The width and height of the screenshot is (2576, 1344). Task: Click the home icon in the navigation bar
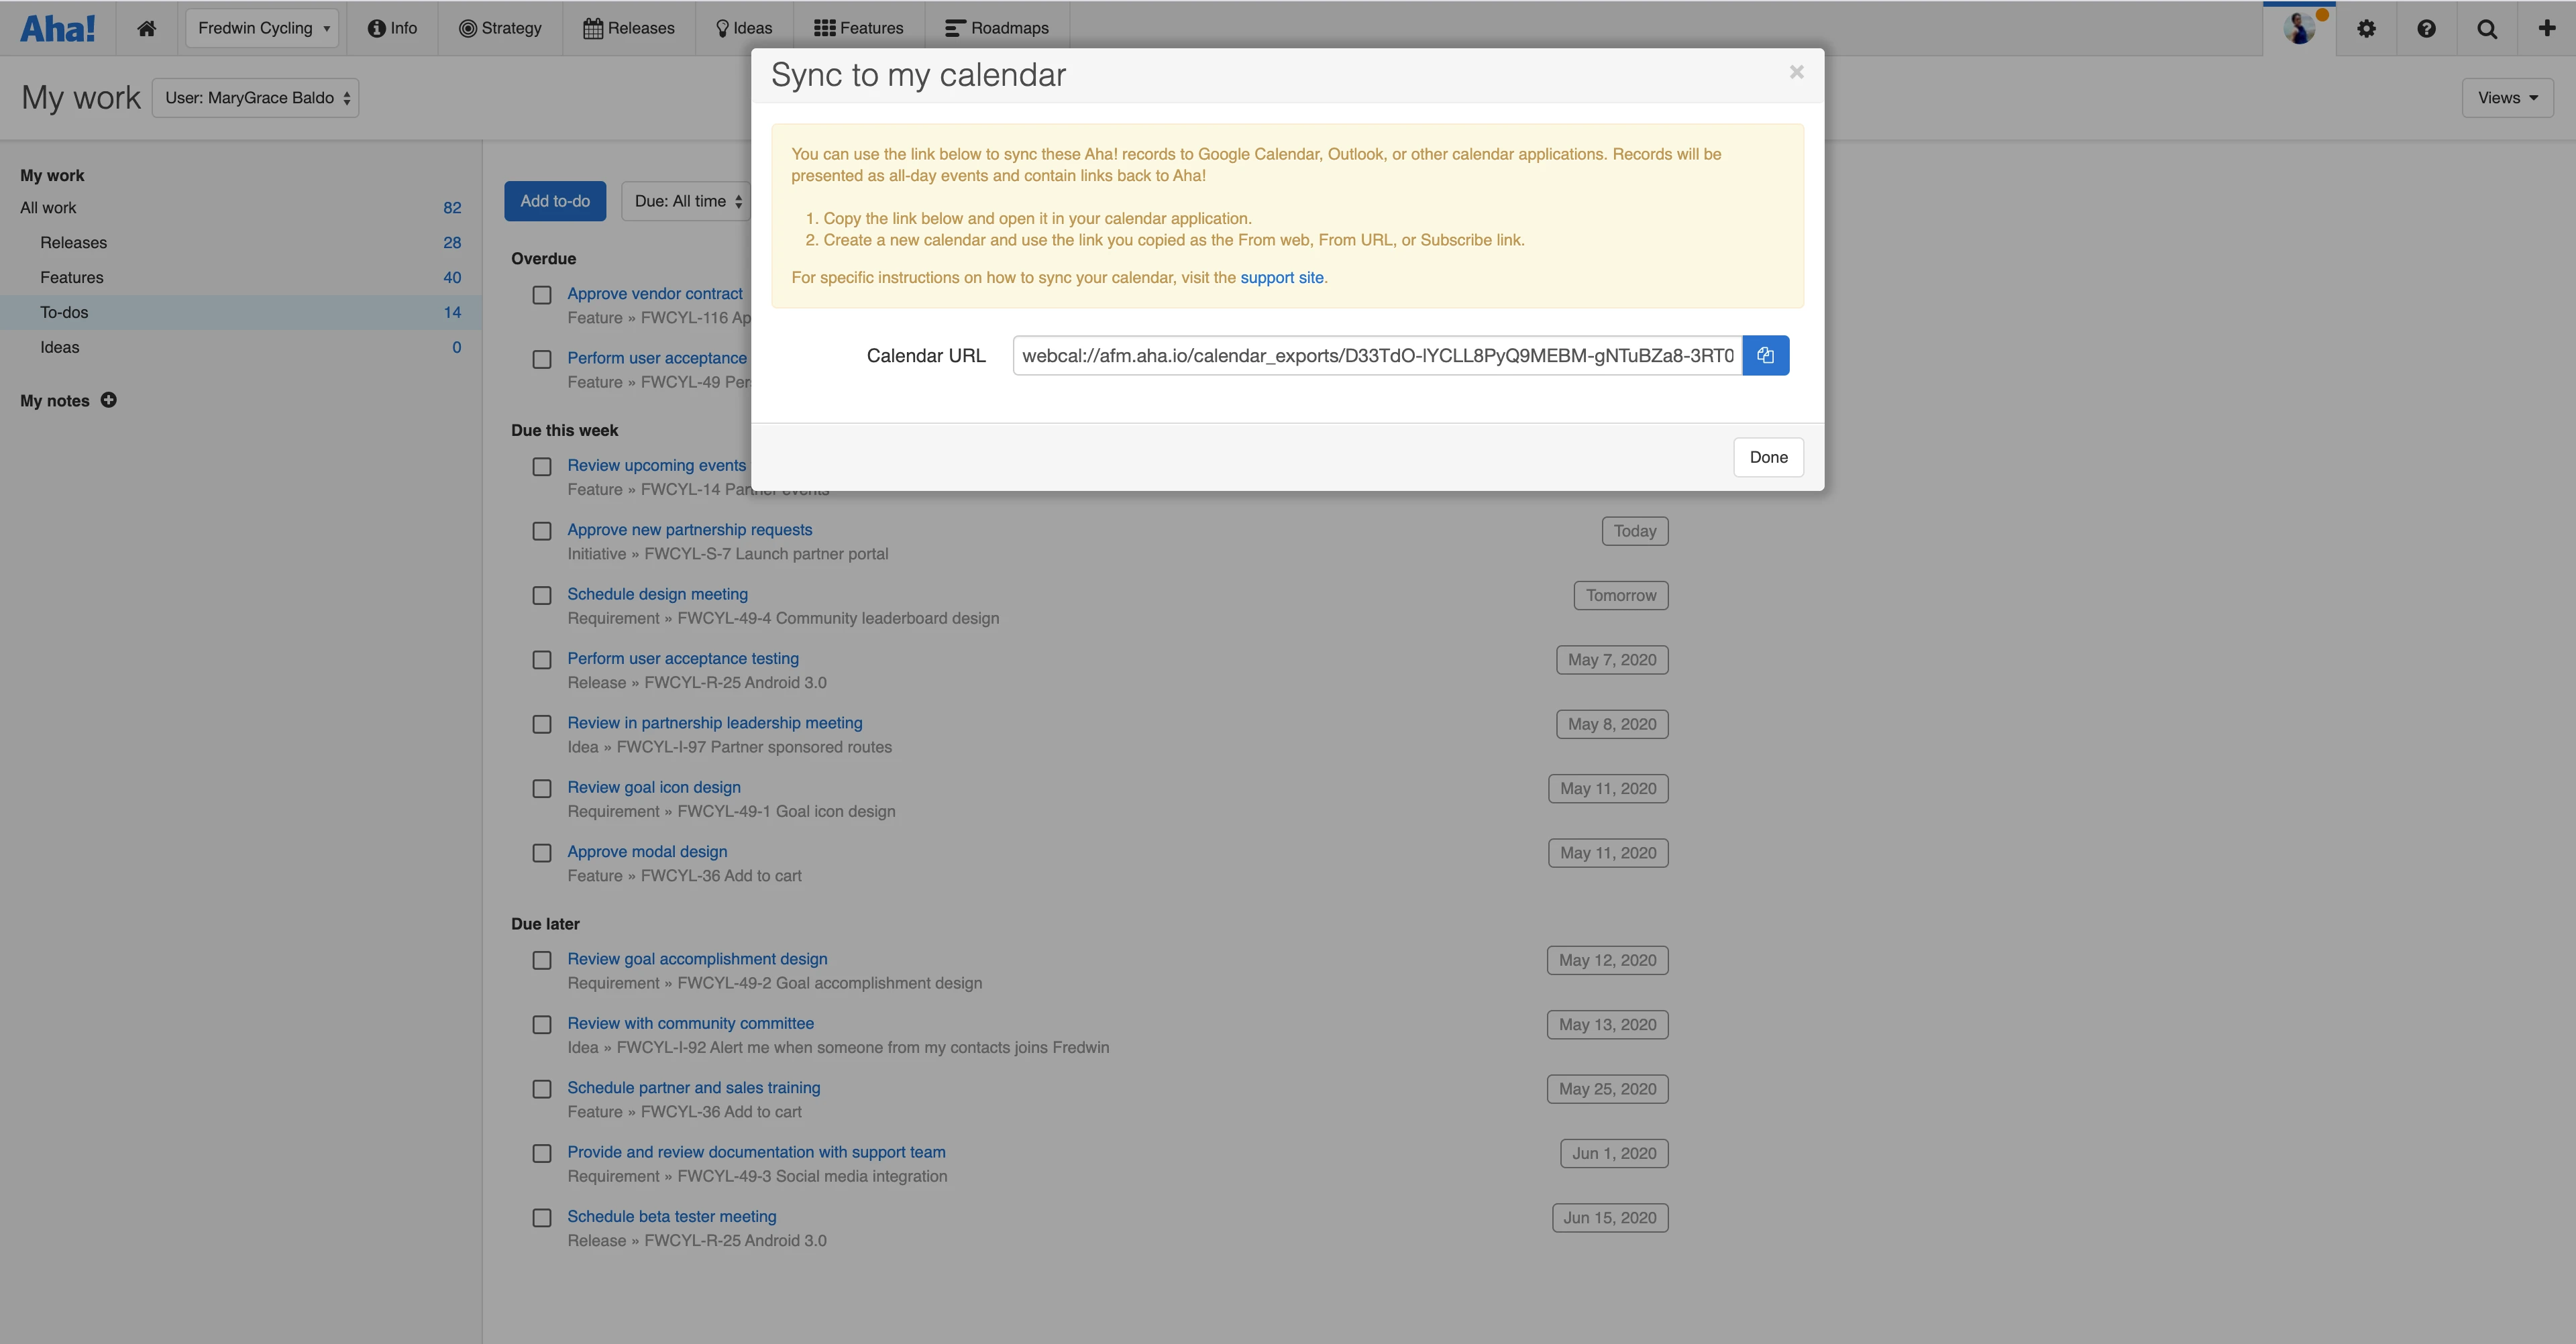tap(146, 27)
